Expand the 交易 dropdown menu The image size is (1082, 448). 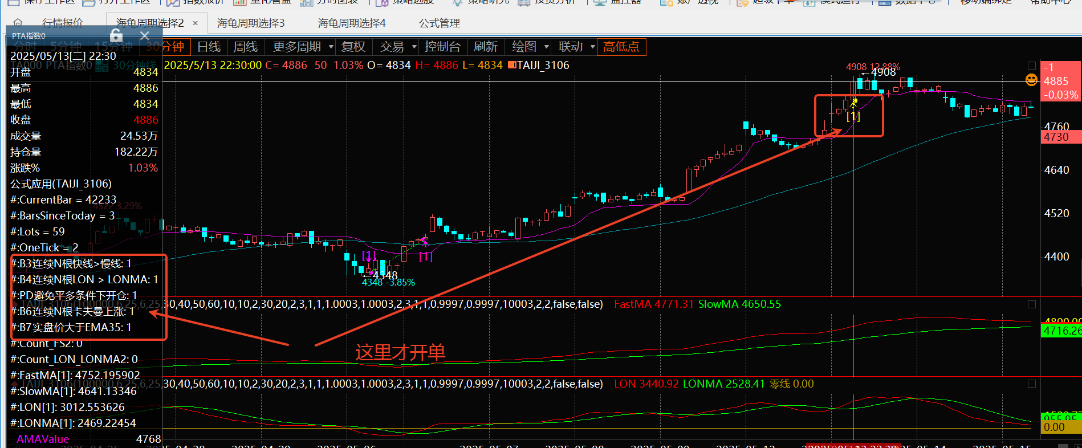398,47
